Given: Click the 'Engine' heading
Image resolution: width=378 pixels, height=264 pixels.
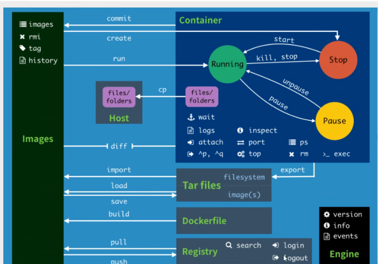Looking at the screenshot, I should (x=344, y=254).
